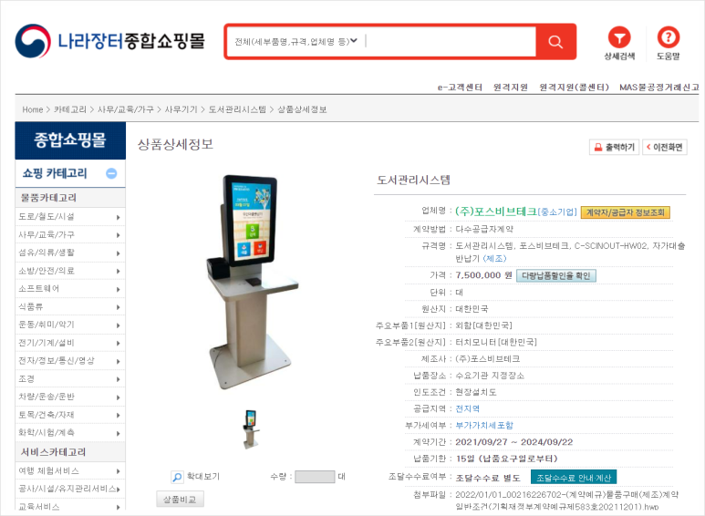
Task: Click the [중소기업] label
Action: (557, 212)
